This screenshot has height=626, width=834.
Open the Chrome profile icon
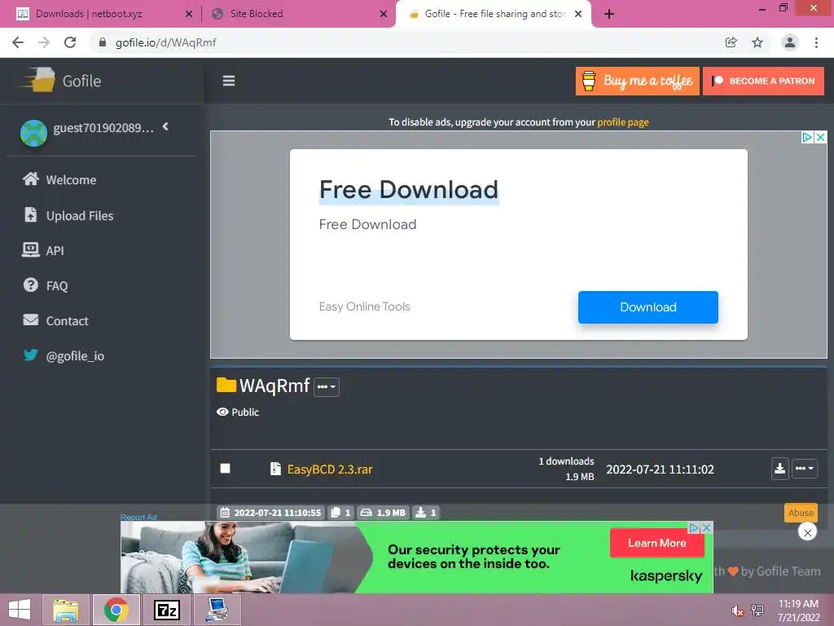coord(790,42)
